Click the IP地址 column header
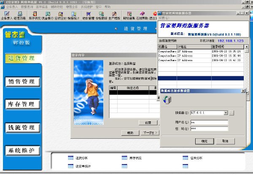 [x=194, y=47]
